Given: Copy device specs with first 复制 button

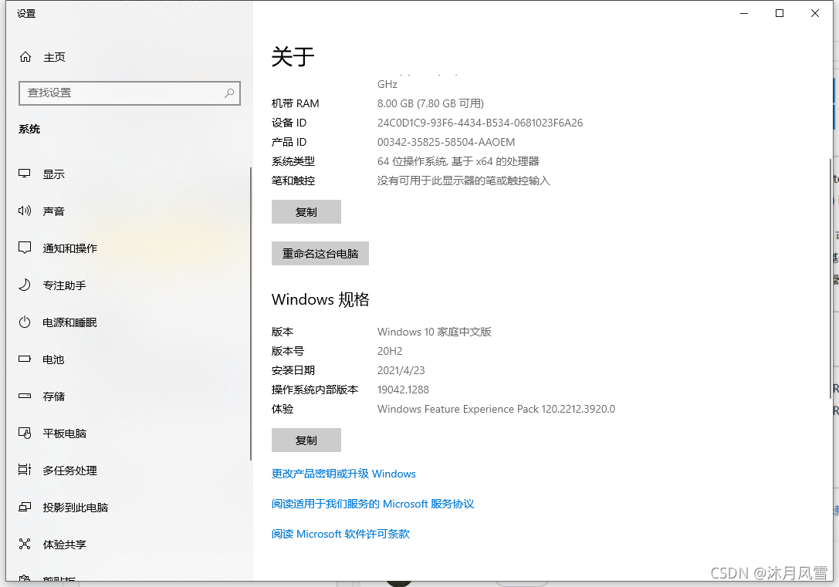Looking at the screenshot, I should (306, 211).
